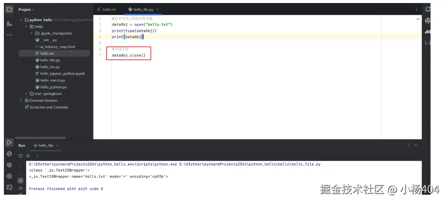Click the stop process square icon
Image resolution: width=446 pixels, height=202 pixels.
point(28,156)
